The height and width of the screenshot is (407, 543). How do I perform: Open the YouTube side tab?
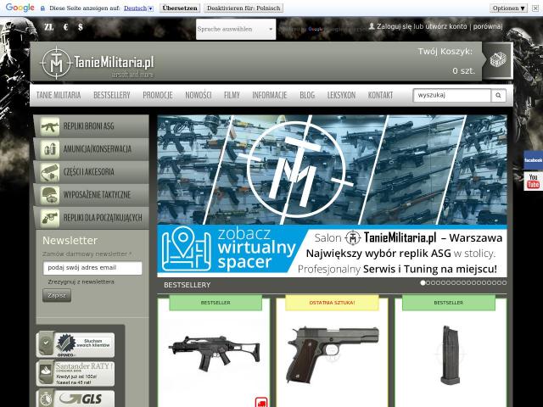click(533, 181)
